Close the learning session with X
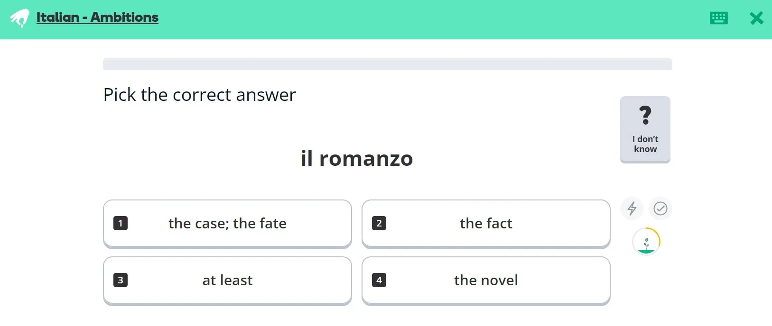 click(756, 18)
